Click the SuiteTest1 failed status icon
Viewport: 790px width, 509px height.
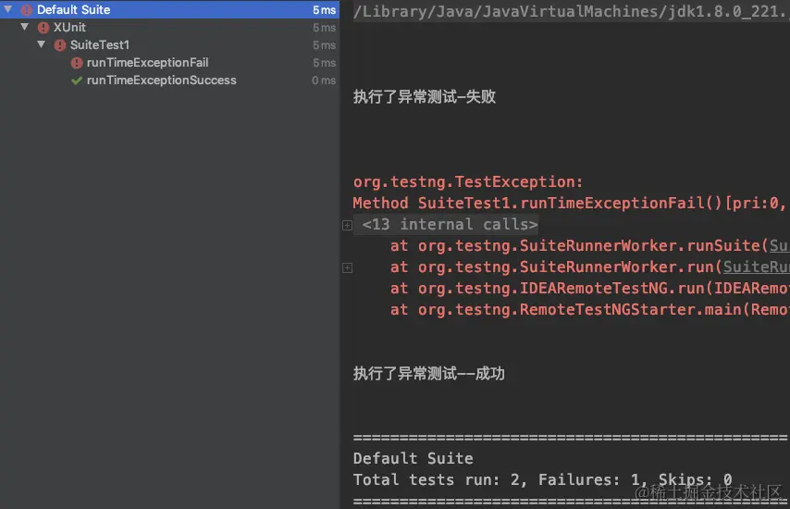(60, 44)
